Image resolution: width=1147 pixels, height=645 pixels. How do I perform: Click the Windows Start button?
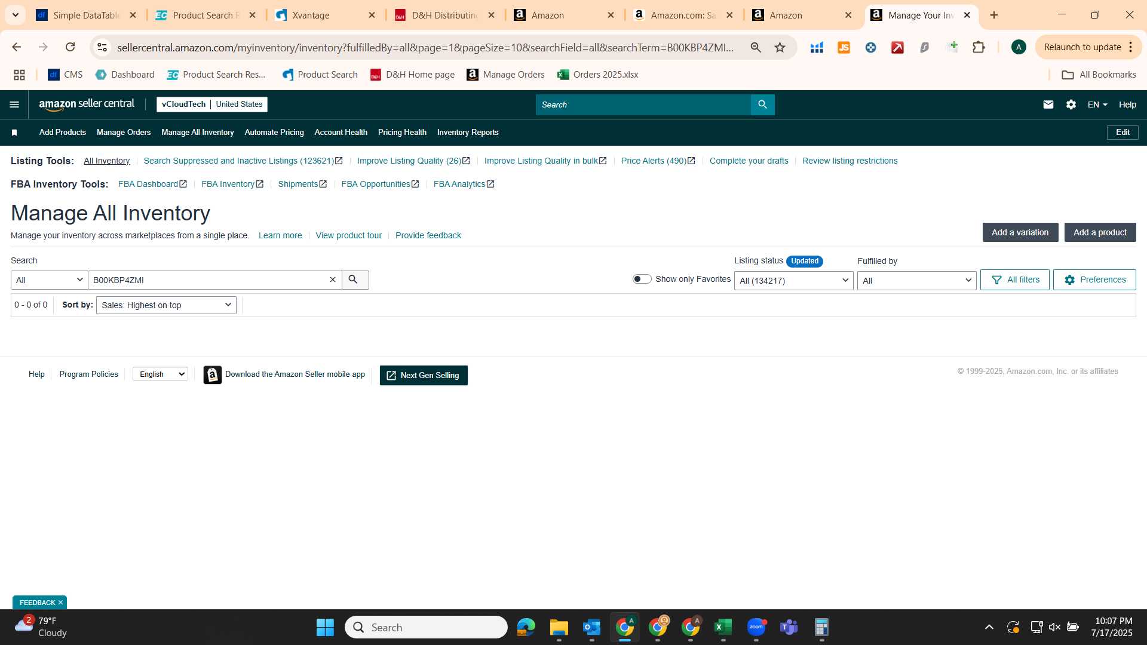(x=325, y=627)
